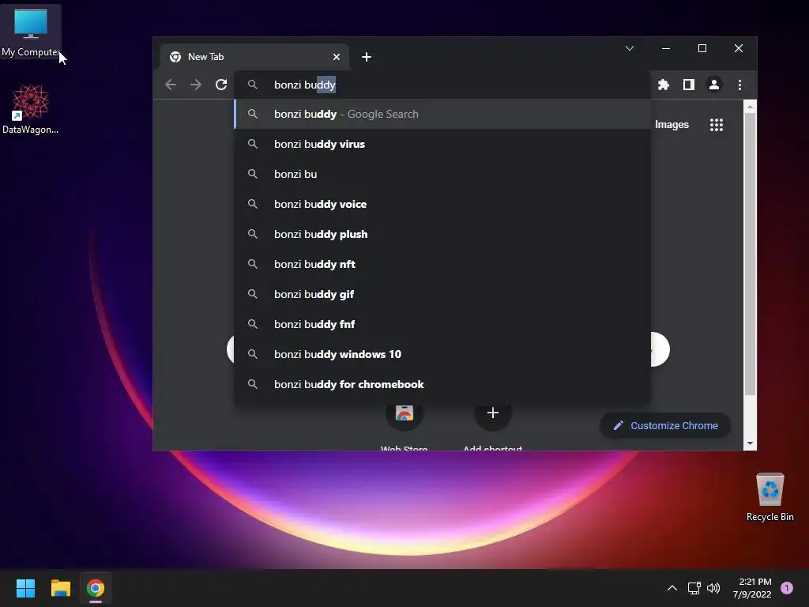Click the vertical scrollbar thumb
The width and height of the screenshot is (809, 607).
[751, 254]
